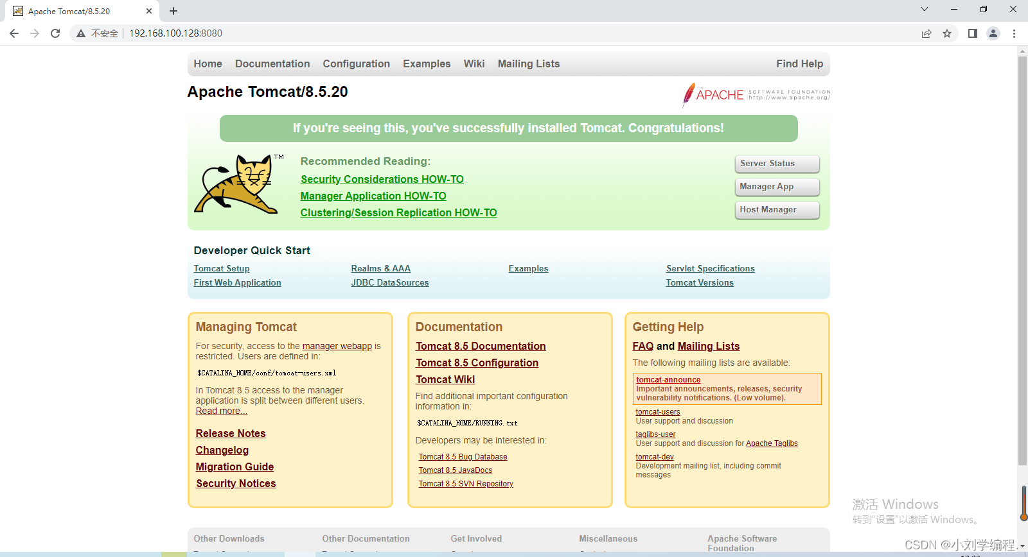The width and height of the screenshot is (1028, 557).
Task: Open Security Considerations HOW-TO link
Action: click(382, 180)
